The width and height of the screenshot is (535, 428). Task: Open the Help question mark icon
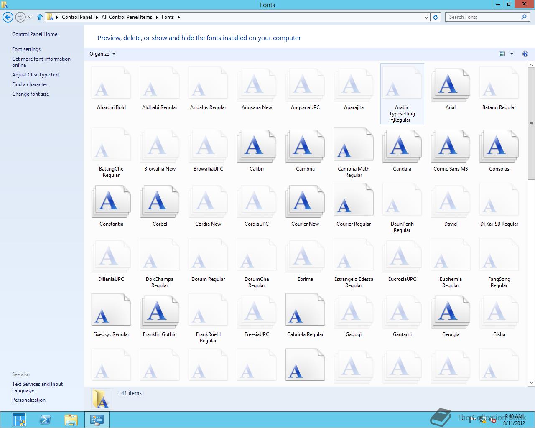click(525, 54)
